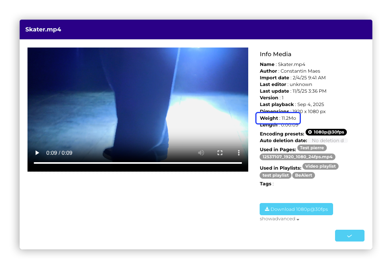The height and width of the screenshot is (269, 392).
Task: Click the Skater.mp4 dialog title
Action: (43, 29)
